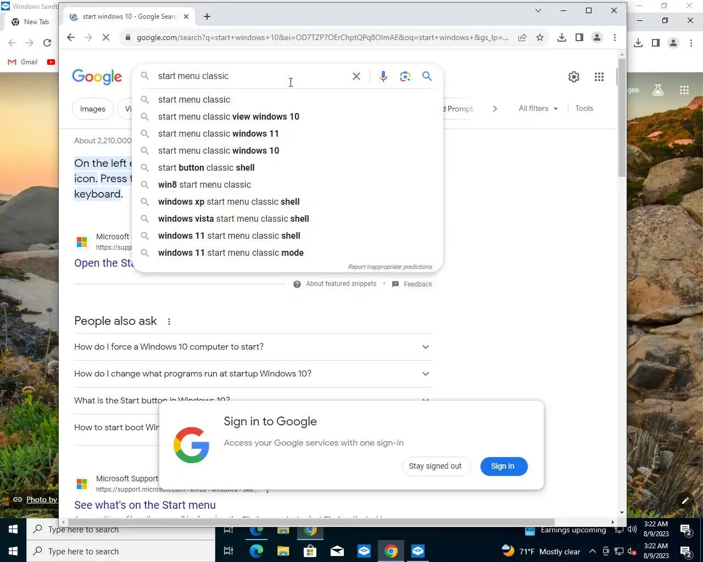This screenshot has width=703, height=562.
Task: Open Microsoft Store from the taskbar
Action: (310, 551)
